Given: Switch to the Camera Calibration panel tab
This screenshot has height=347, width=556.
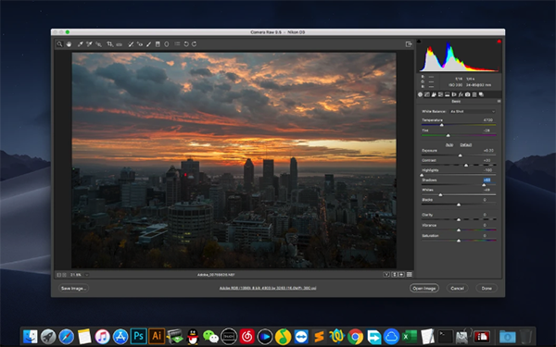Looking at the screenshot, I should pos(468,94).
